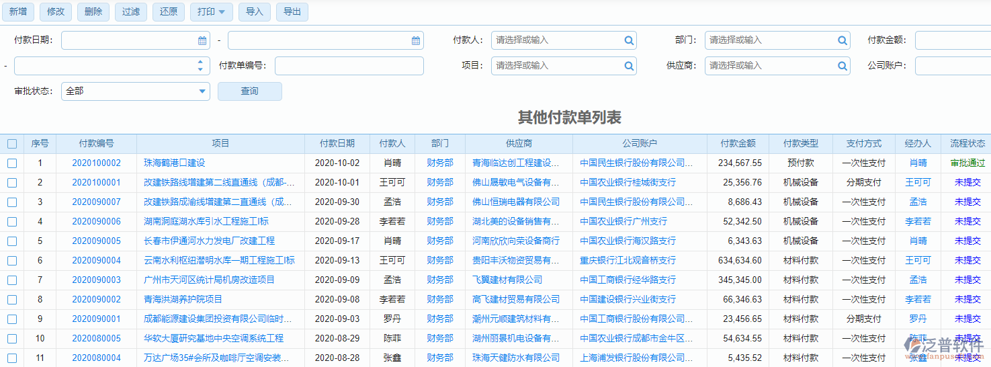Expand the 审批状态 dropdown
Viewport: 991px width, 367px height.
coord(202,91)
